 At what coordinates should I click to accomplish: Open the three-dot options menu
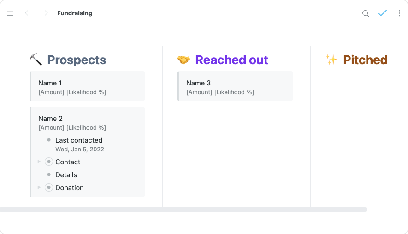[x=399, y=13]
